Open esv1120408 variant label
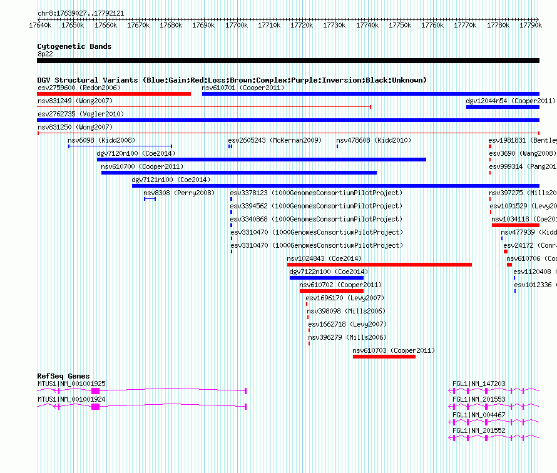This screenshot has width=557, height=473. [x=535, y=272]
